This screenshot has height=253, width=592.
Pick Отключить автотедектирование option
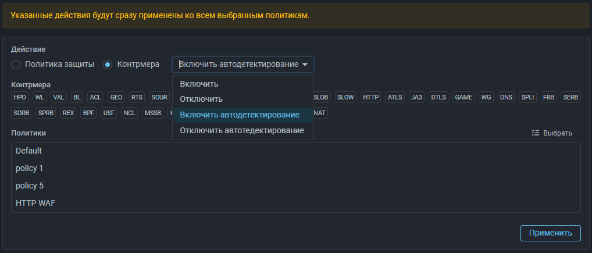242,130
